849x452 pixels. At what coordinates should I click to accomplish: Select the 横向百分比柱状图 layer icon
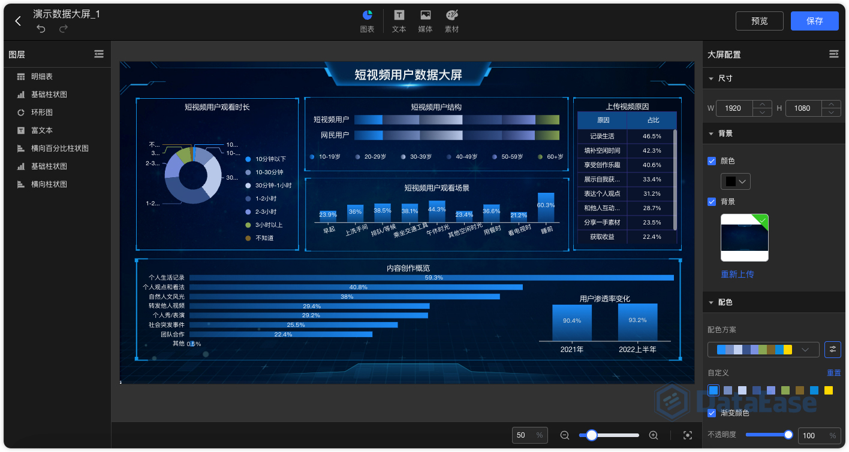21,148
